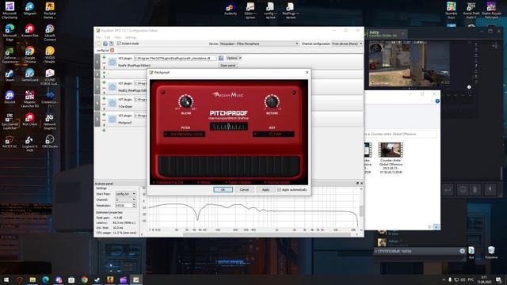Open the Counter-strike video thumbnail in Explorer

391,150
